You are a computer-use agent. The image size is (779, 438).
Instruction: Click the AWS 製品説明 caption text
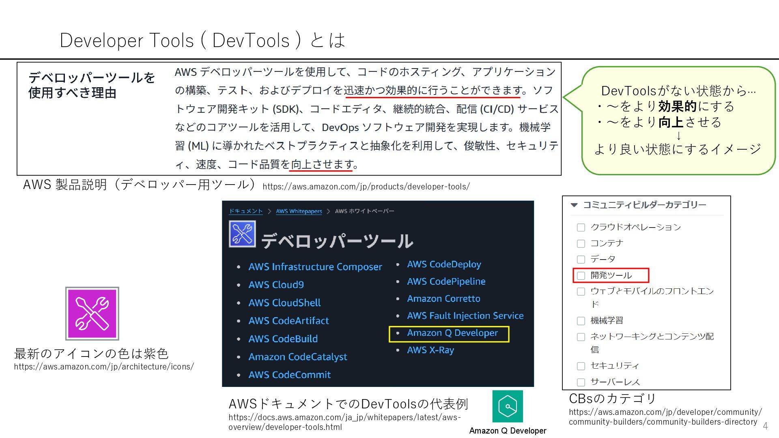coord(139,185)
